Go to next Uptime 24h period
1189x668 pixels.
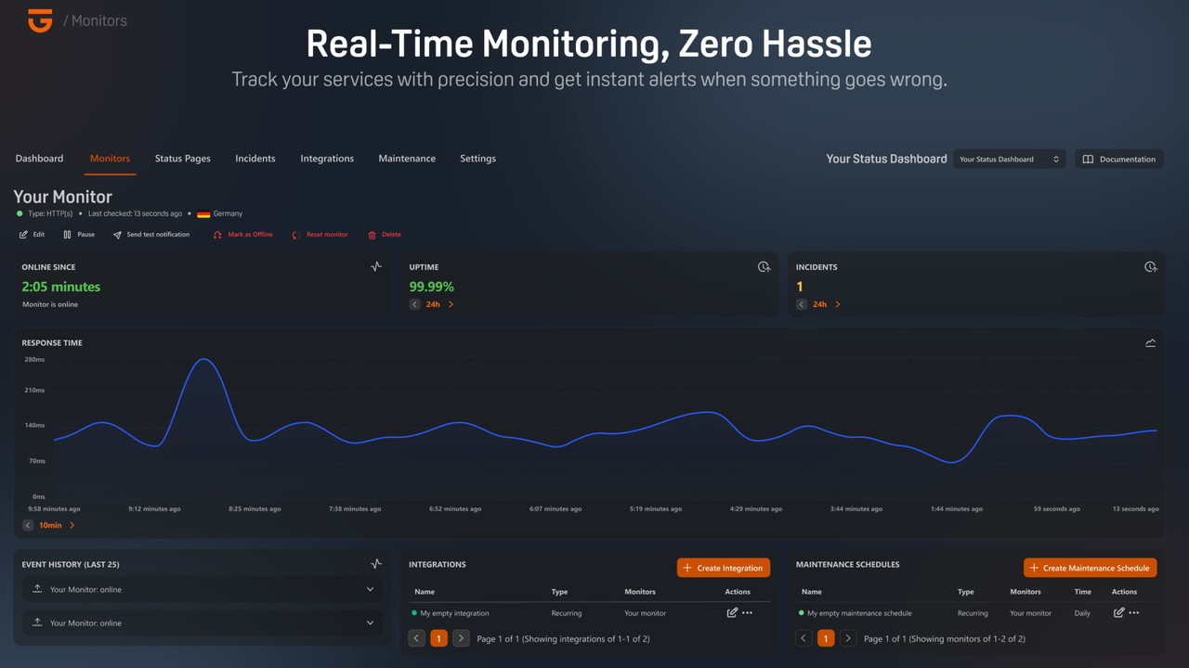451,304
